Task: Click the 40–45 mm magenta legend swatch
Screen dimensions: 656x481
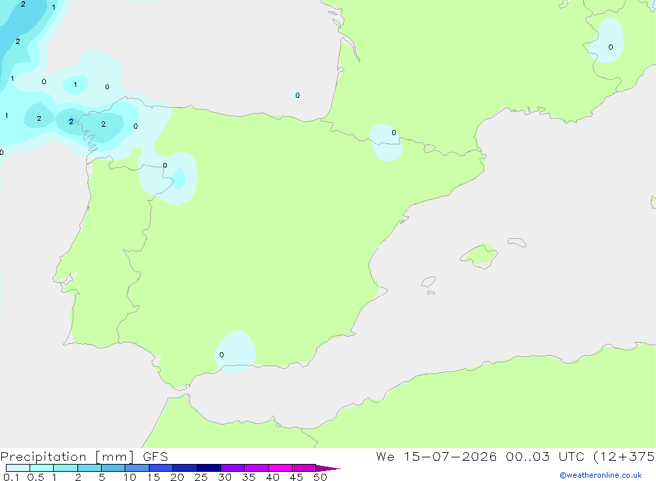Action: tap(280, 468)
